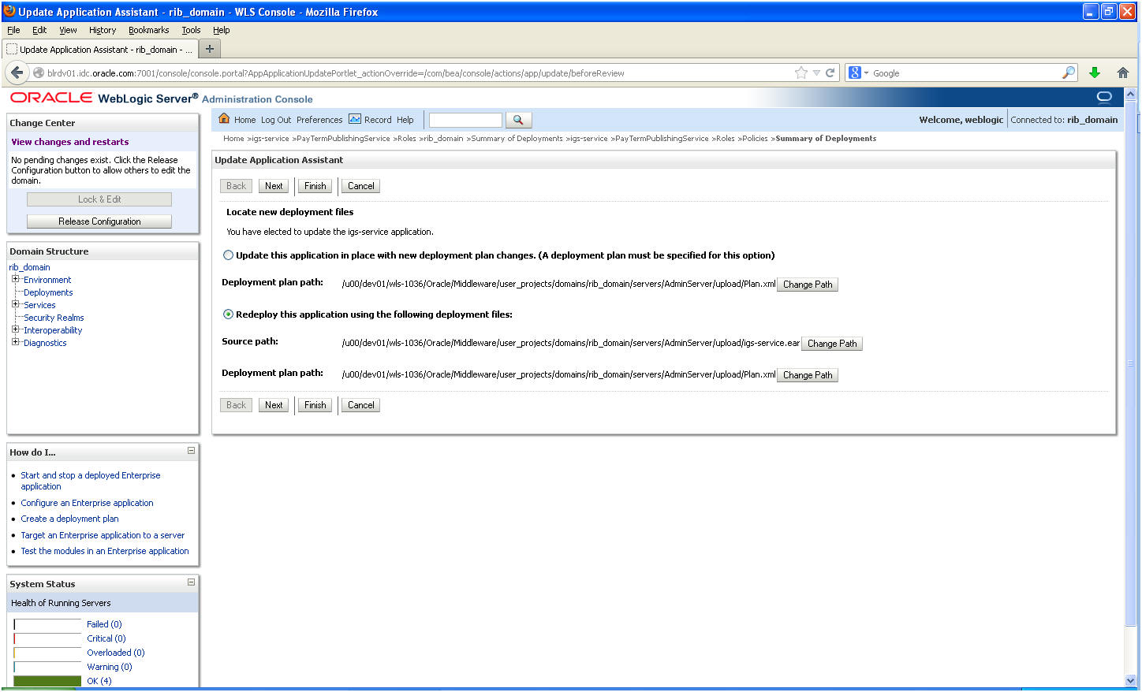The height and width of the screenshot is (692, 1142).
Task: Click Change Path for redeploy Deployment plan path
Action: coord(808,375)
